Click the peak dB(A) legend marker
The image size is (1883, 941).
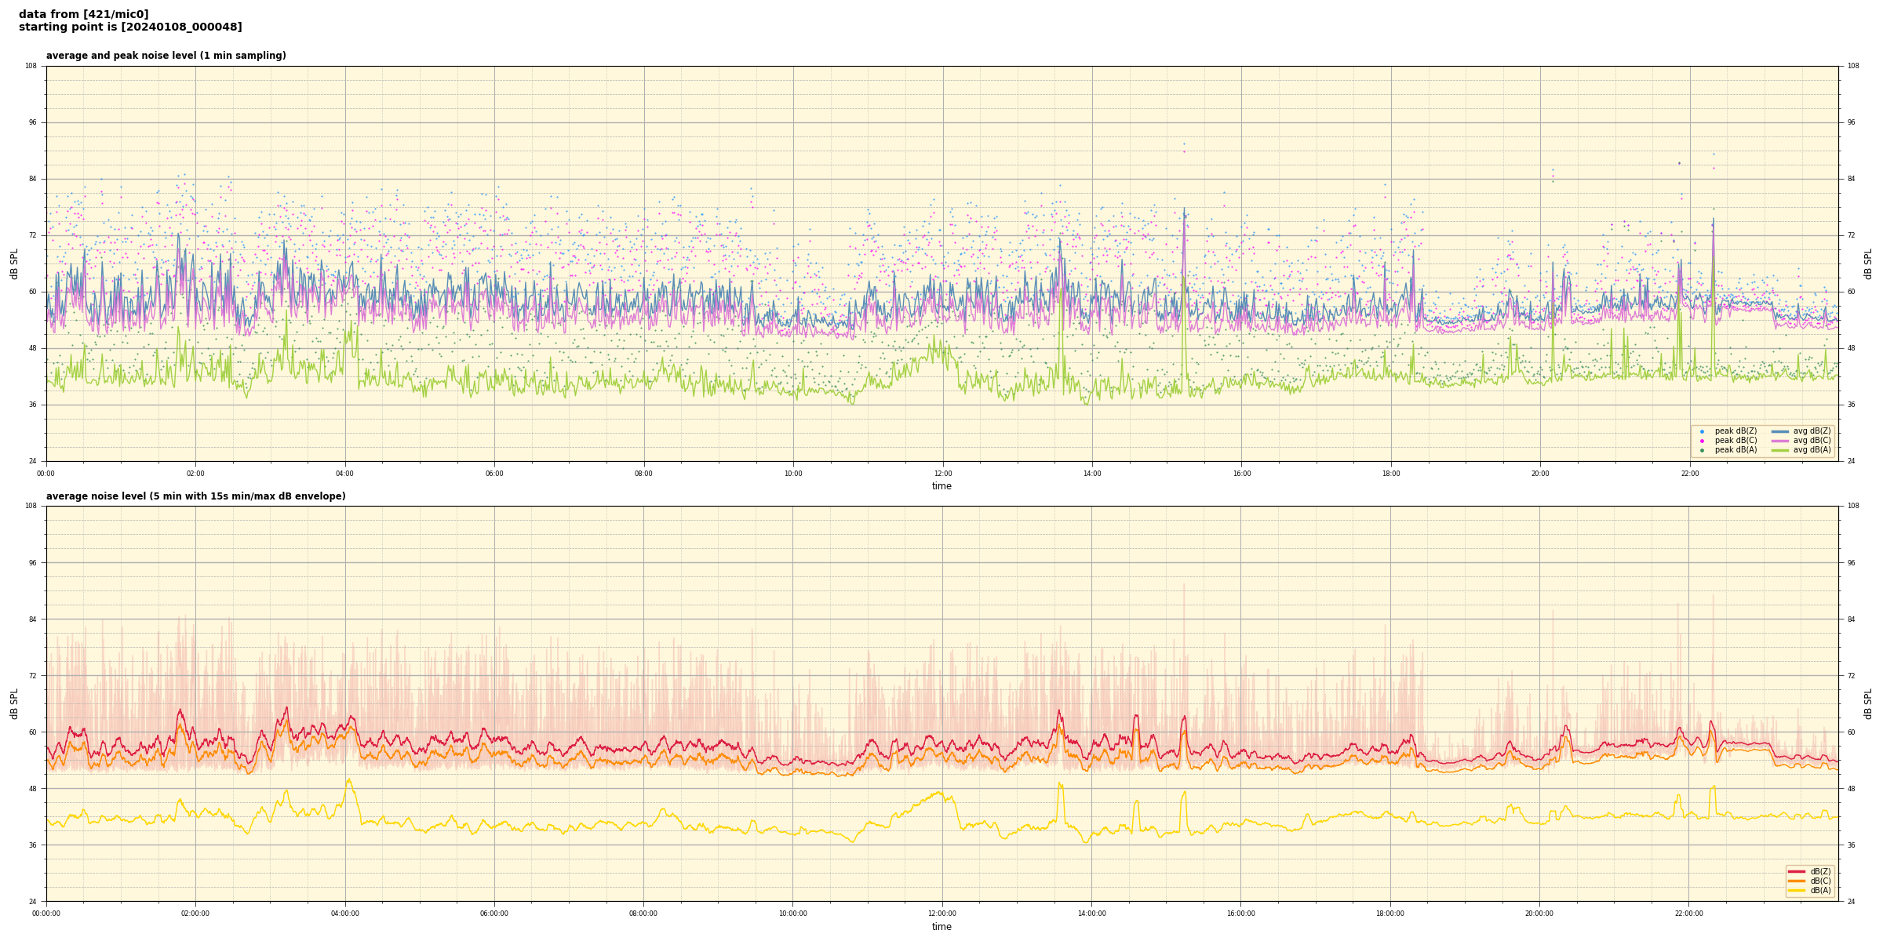pyautogui.click(x=1702, y=450)
